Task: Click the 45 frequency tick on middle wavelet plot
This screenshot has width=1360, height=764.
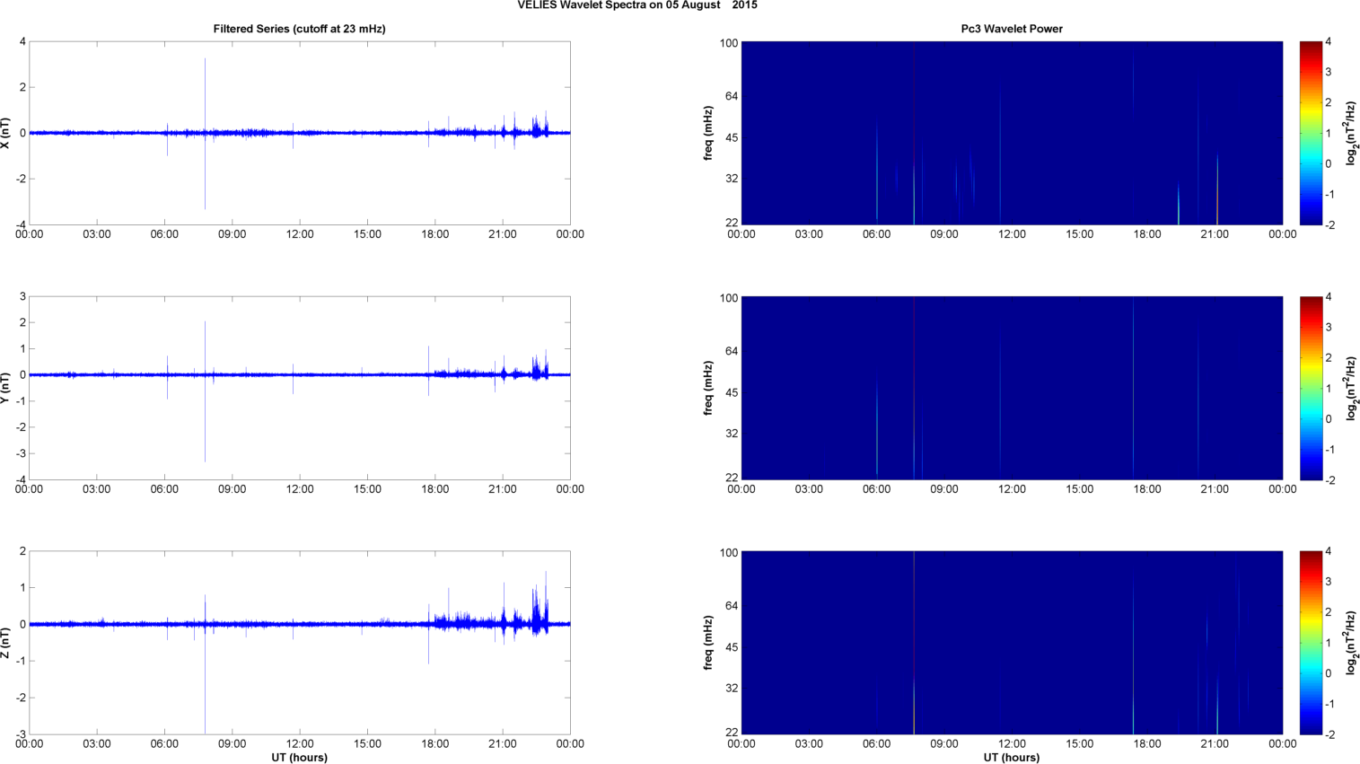Action: click(731, 392)
